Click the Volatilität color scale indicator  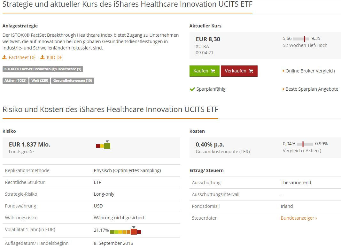[126, 230]
